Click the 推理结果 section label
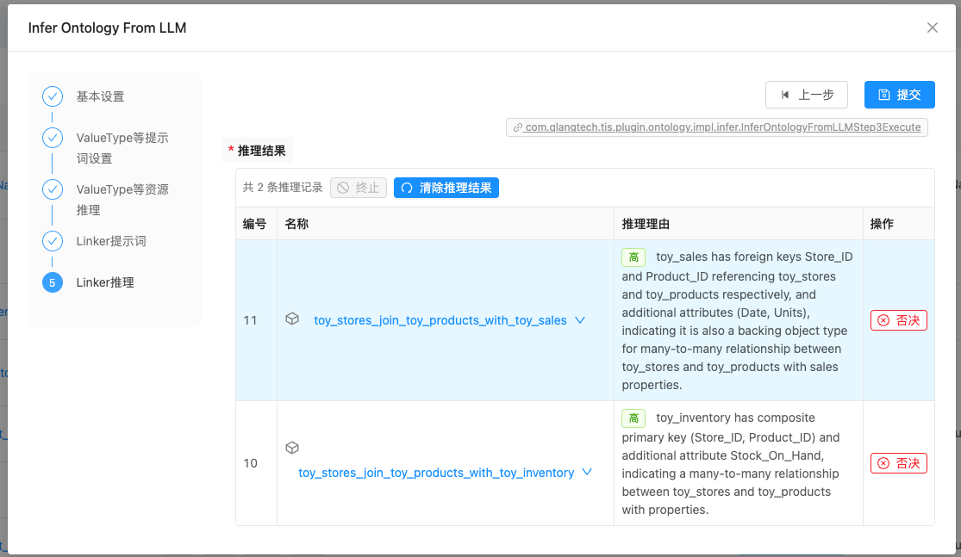 pos(262,151)
